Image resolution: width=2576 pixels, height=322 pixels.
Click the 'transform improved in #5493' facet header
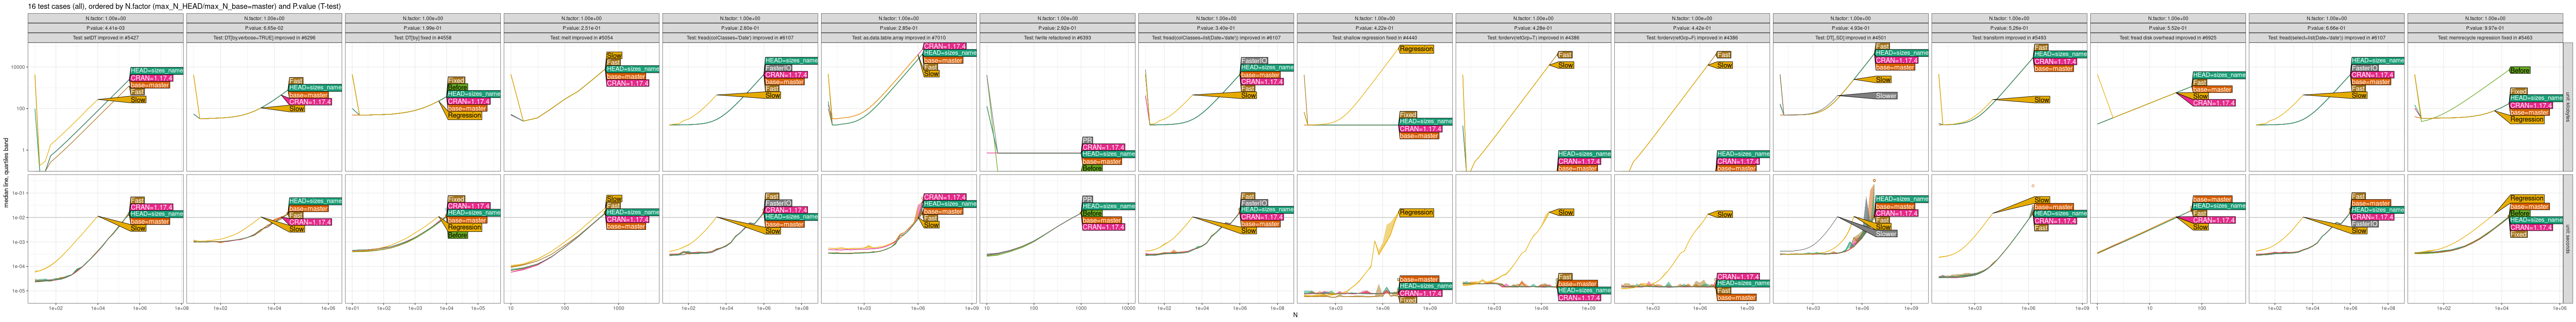pyautogui.click(x=2008, y=38)
